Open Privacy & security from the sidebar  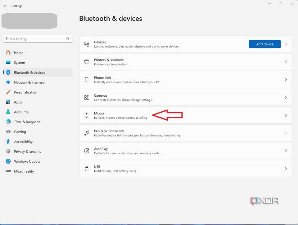click(38, 151)
